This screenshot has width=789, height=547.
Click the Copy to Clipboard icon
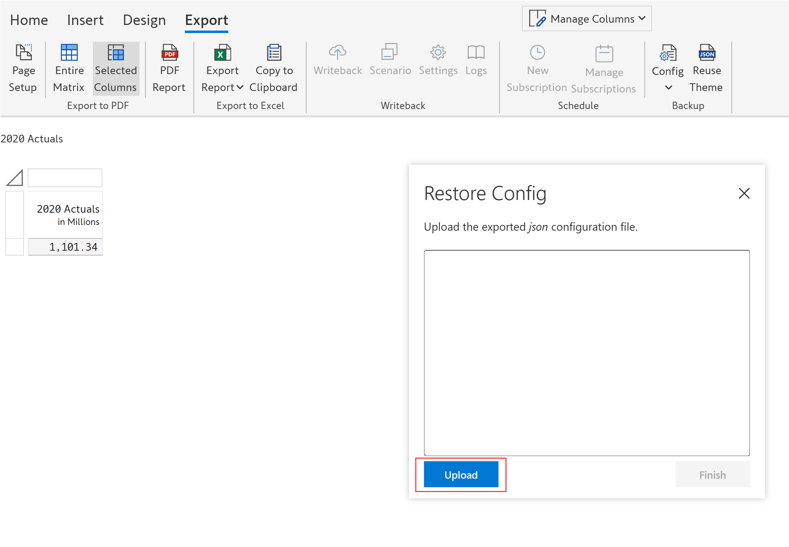pyautogui.click(x=274, y=53)
